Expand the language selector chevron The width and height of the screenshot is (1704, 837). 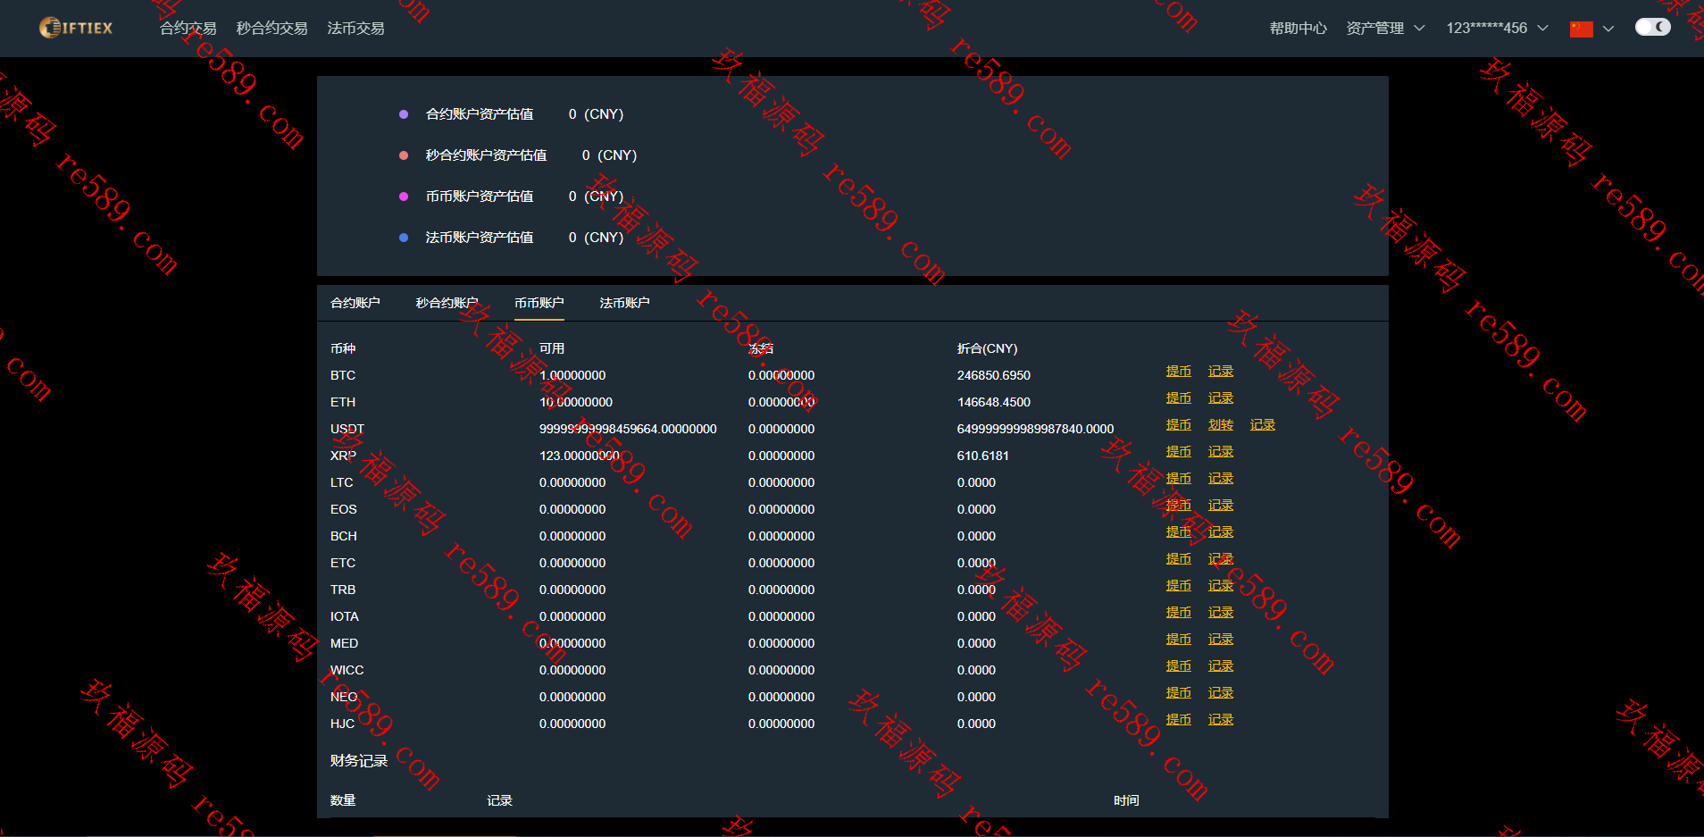[1608, 29]
